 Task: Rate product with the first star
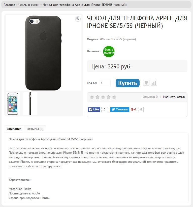pyautogui.click(x=92, y=97)
